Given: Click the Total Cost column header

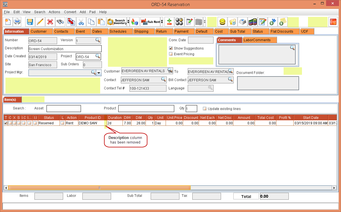Looking at the screenshot, I should 265,118.
